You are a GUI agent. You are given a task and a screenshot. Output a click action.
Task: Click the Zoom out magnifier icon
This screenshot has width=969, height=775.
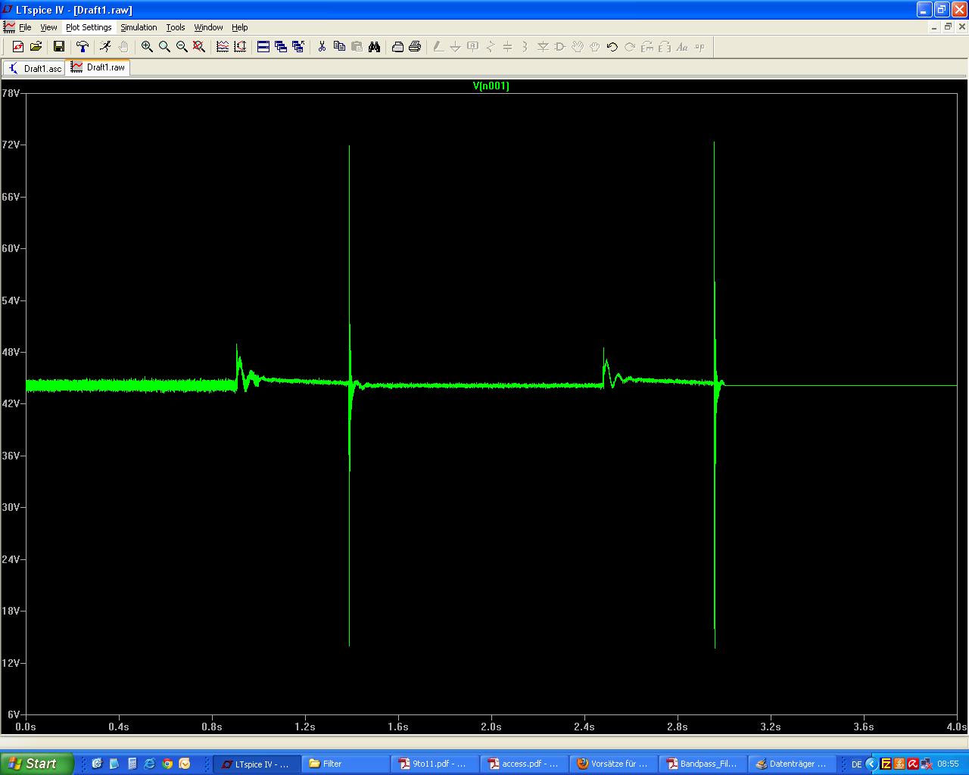(182, 47)
